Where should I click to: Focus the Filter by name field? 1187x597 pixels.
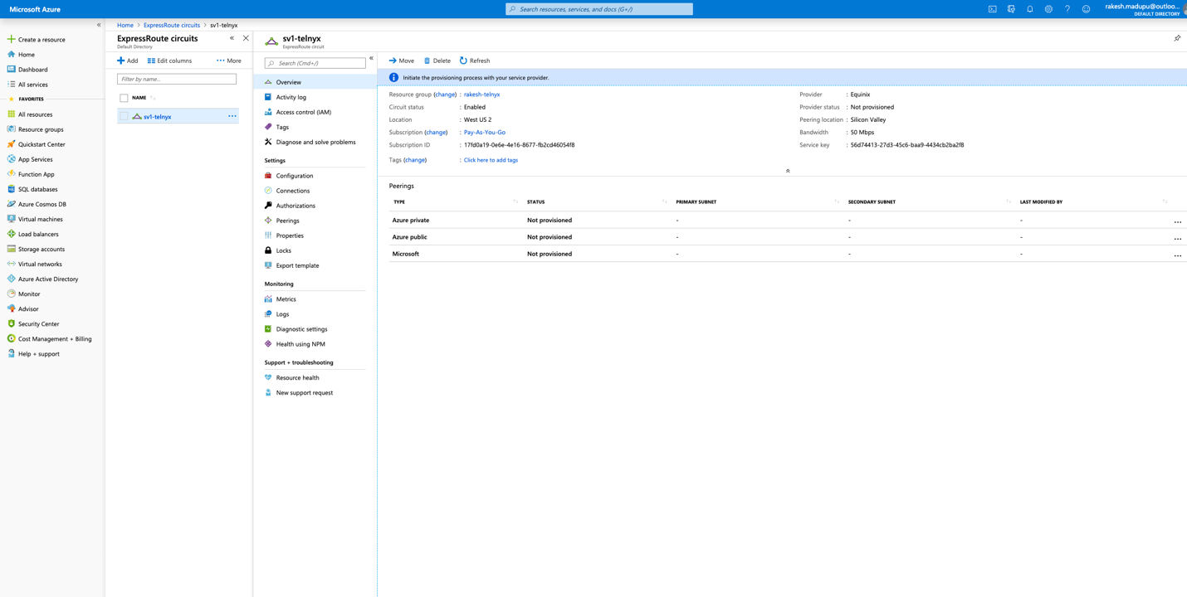click(177, 79)
